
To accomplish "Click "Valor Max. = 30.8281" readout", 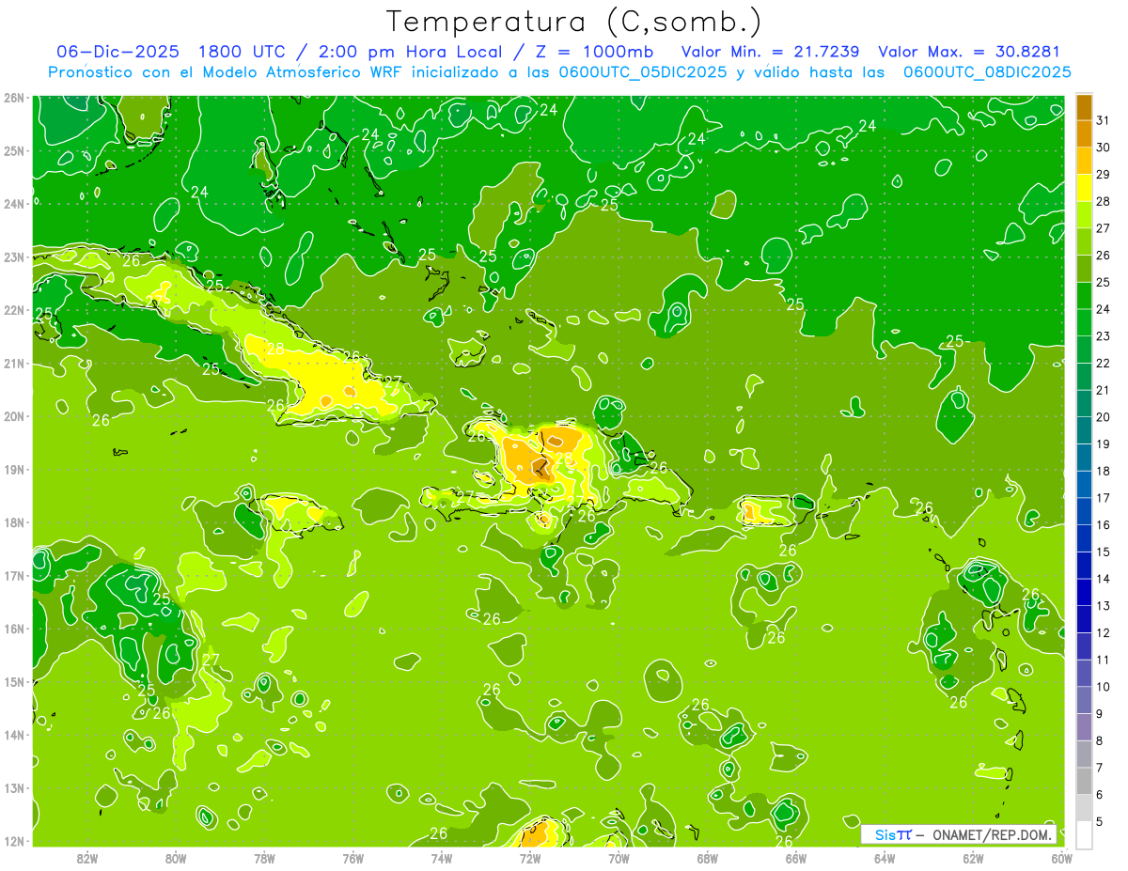I will [969, 52].
